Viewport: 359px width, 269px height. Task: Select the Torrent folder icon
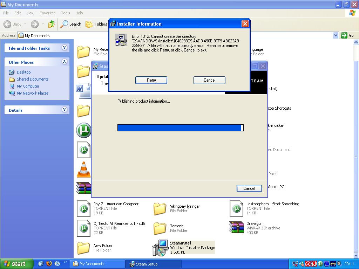coord(160,228)
